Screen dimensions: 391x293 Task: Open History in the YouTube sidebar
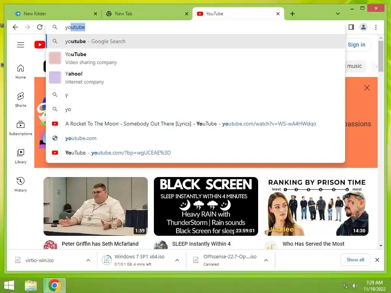pyautogui.click(x=21, y=184)
